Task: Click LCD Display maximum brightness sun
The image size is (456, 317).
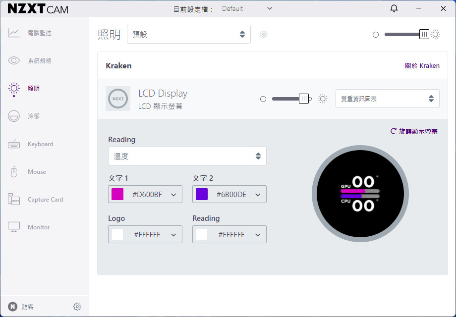Action: click(x=323, y=99)
